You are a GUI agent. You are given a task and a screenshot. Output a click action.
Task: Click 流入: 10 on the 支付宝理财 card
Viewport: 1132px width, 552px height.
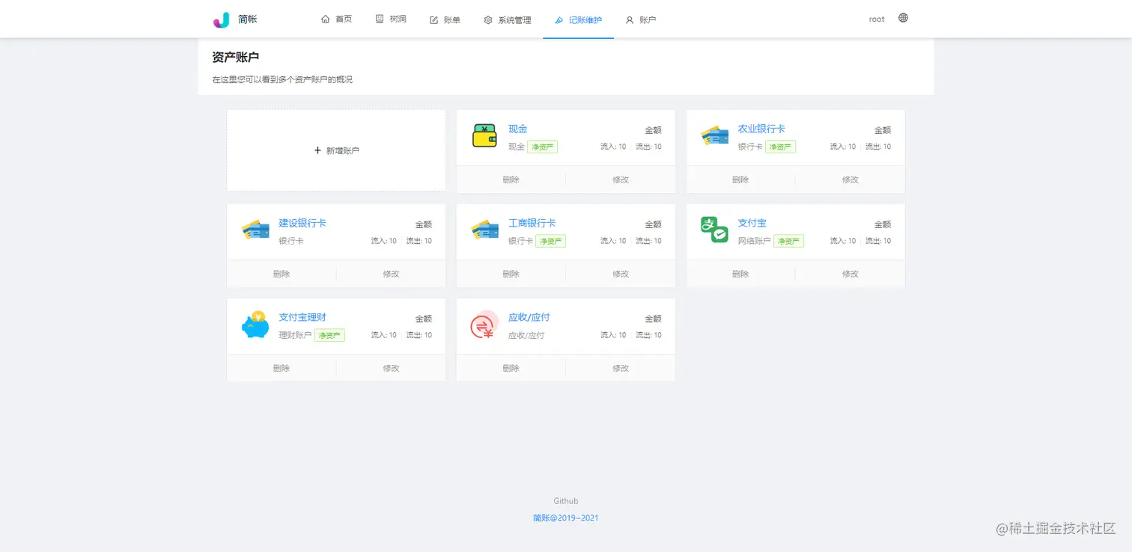[x=384, y=335]
